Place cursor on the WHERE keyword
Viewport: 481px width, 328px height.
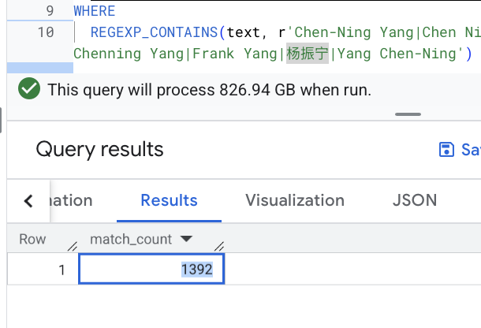pos(94,11)
